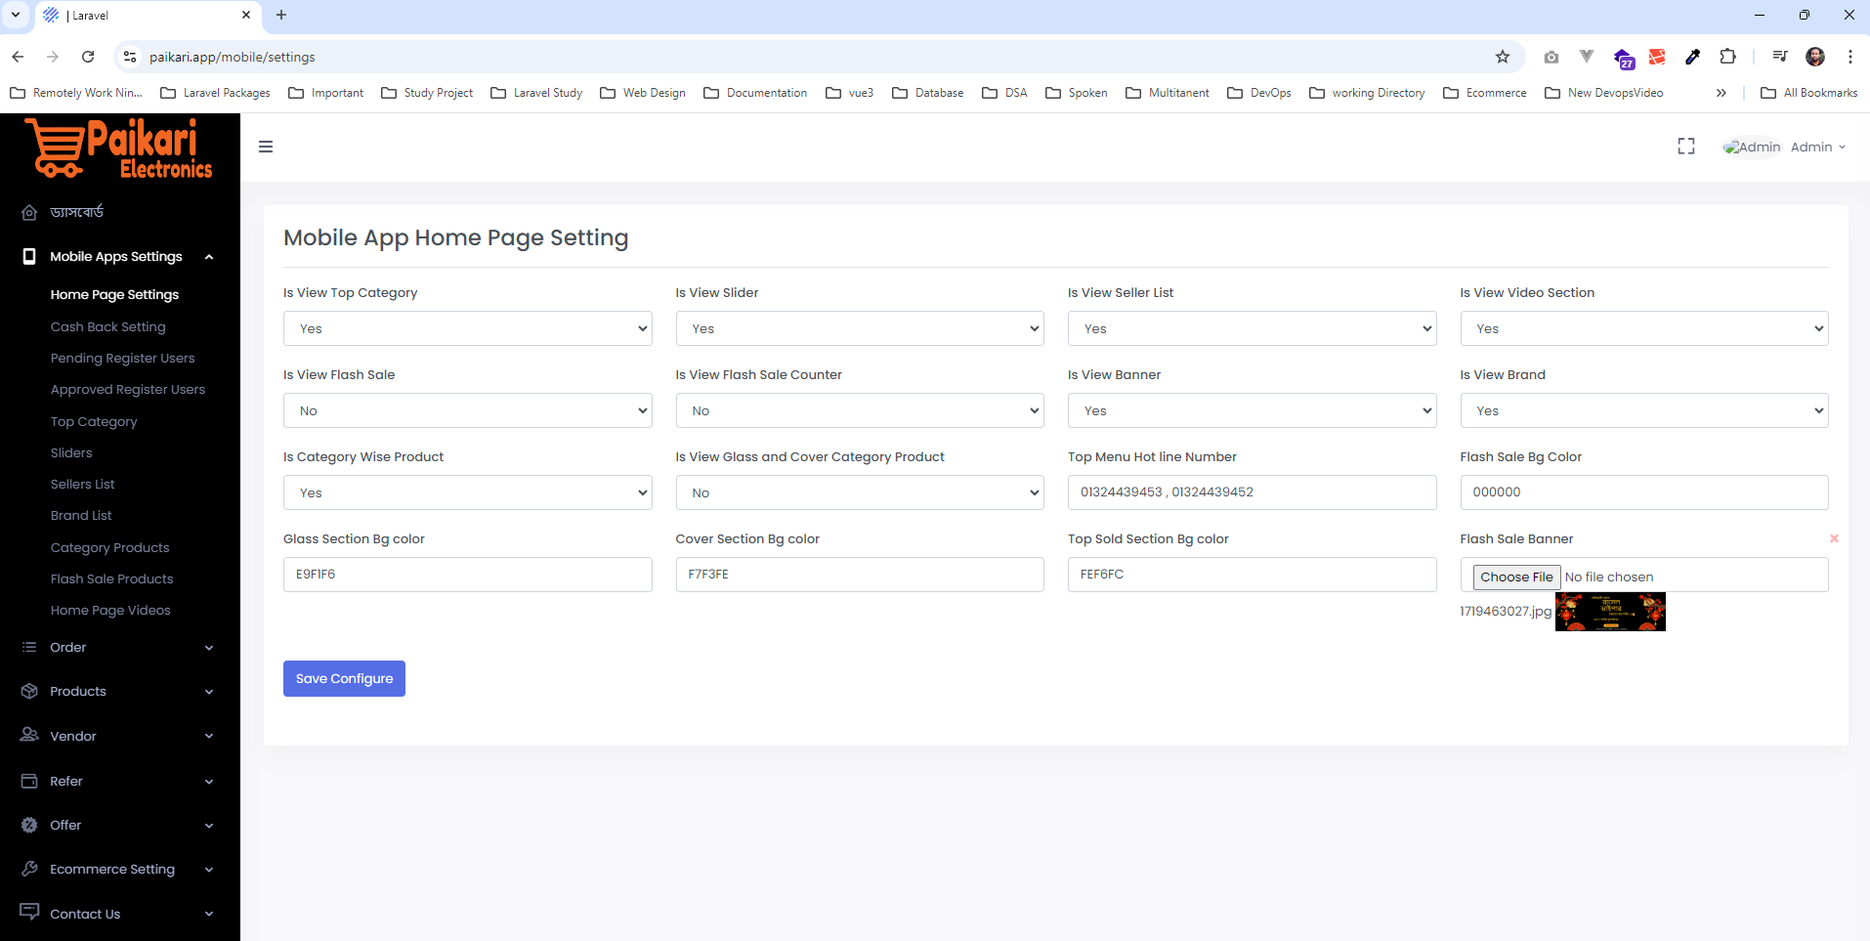Screen dimensions: 1870x941
Task: Open new browser tab plus button
Action: click(281, 15)
